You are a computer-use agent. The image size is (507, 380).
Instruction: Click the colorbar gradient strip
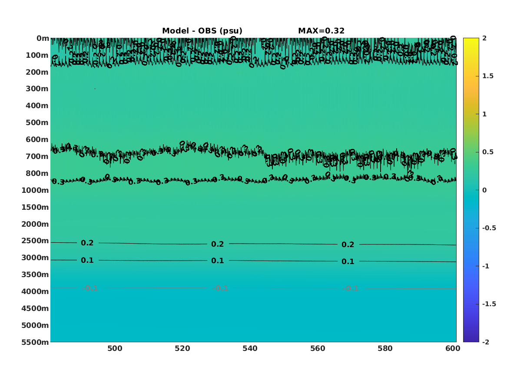471,190
